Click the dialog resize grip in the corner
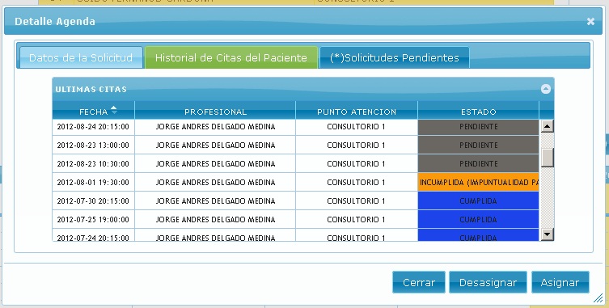The width and height of the screenshot is (609, 308). pyautogui.click(x=598, y=298)
